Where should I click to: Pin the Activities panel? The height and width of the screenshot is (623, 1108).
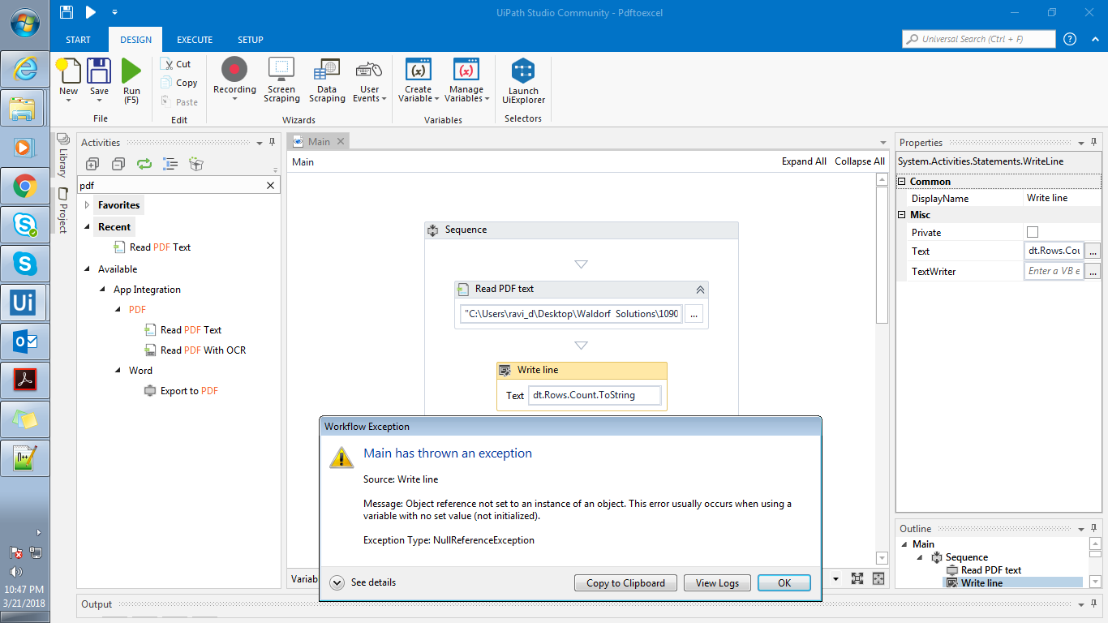(273, 142)
